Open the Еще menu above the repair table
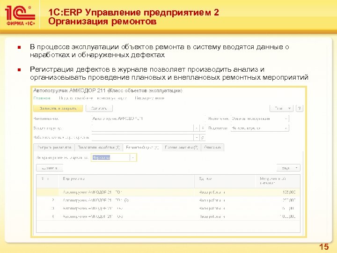 [288, 168]
